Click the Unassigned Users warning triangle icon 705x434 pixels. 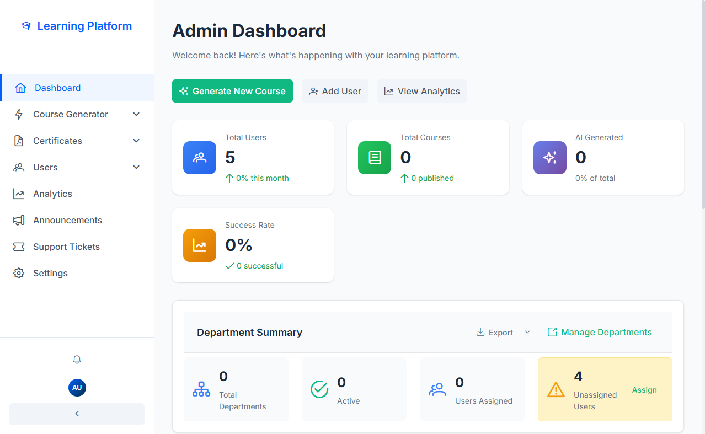point(556,390)
